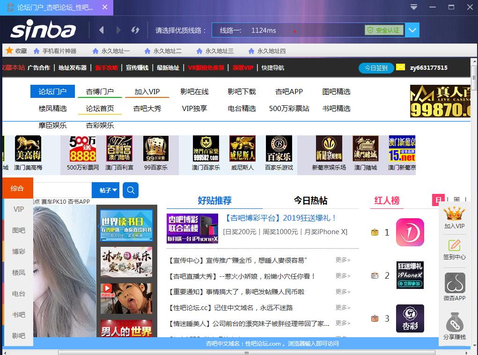Screen dimensions: 478x355
Task: Click the 澳门百家乐 icon
Action: [206, 148]
